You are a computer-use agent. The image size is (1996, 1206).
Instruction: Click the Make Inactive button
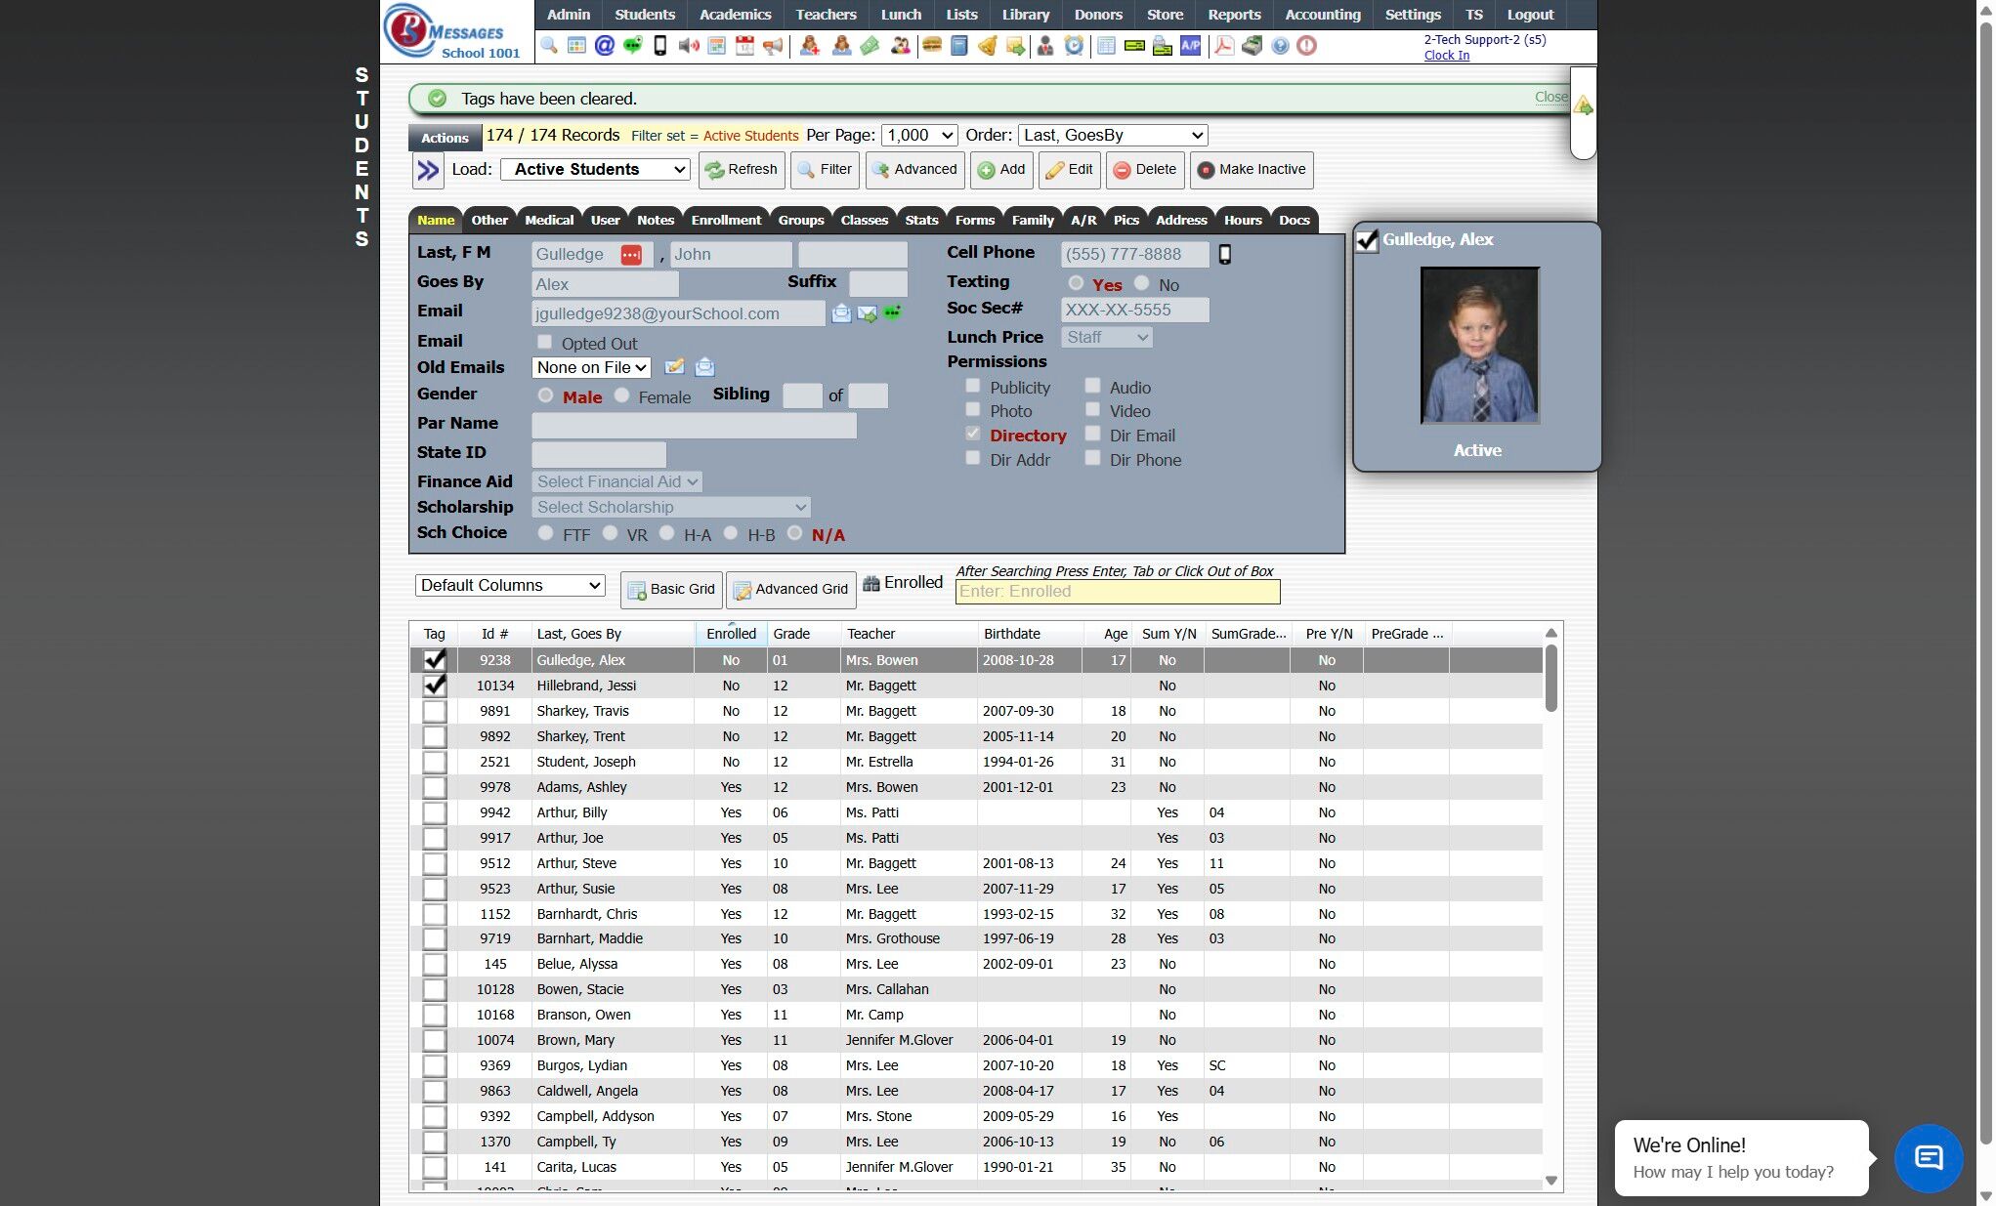click(1252, 170)
